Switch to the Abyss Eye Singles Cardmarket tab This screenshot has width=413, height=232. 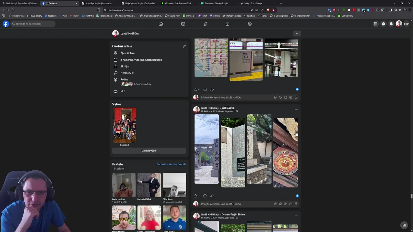pyautogui.click(x=99, y=3)
